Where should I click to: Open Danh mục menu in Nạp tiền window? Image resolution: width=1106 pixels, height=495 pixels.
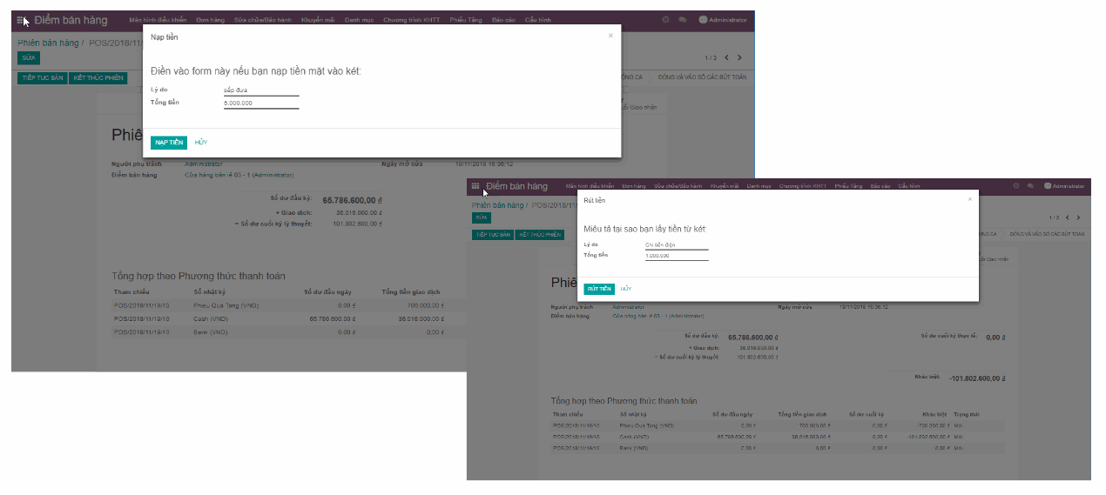pyautogui.click(x=360, y=19)
